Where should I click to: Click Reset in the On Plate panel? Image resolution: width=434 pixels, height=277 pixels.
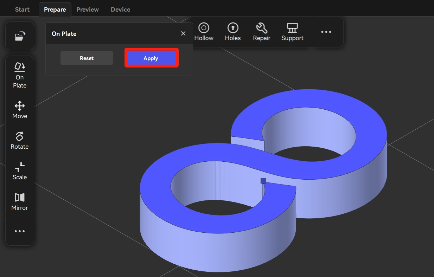(87, 58)
